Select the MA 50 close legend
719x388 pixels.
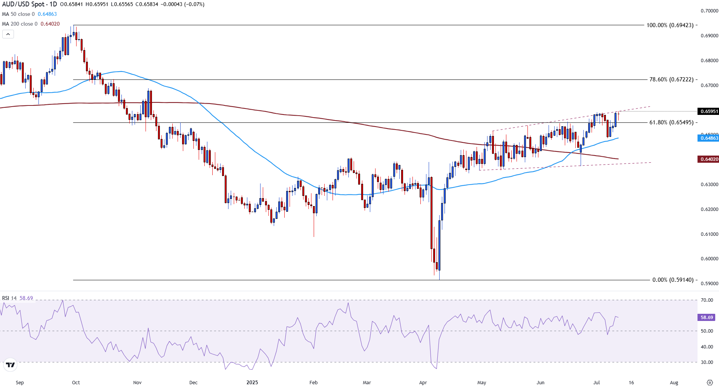tap(18, 14)
